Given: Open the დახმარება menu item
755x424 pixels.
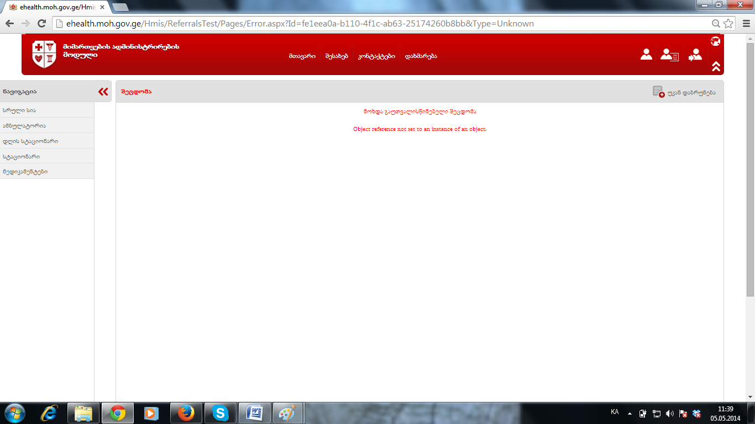Looking at the screenshot, I should pyautogui.click(x=421, y=56).
